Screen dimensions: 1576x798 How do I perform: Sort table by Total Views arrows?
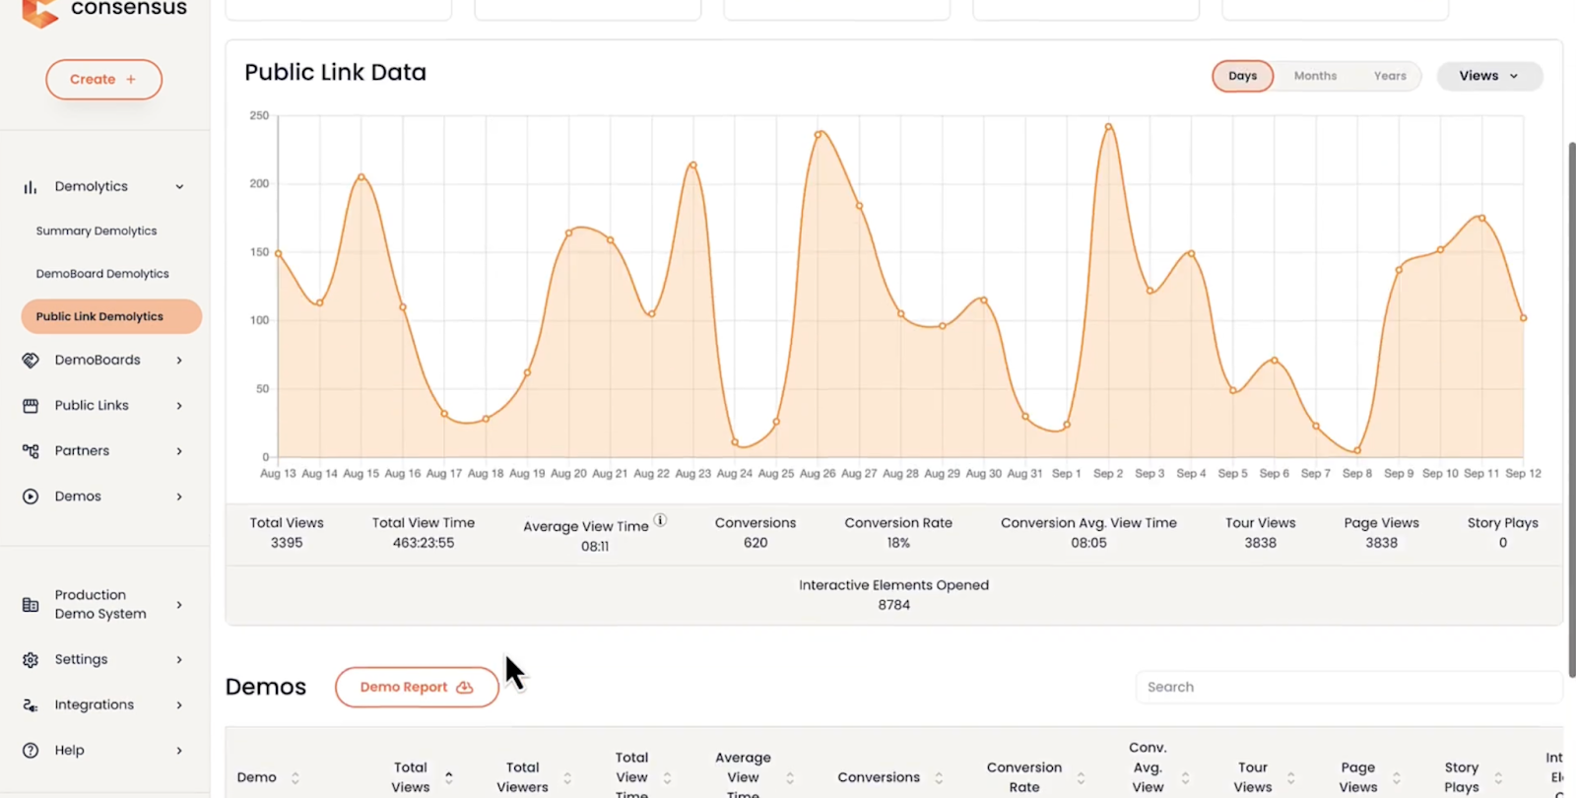(x=449, y=777)
